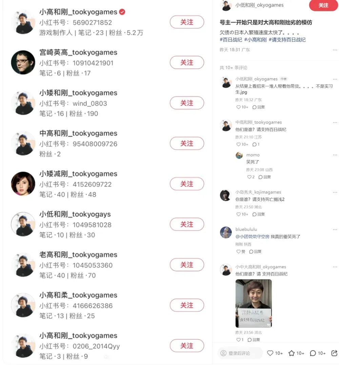Open hashtag #百日战纪
The image size is (339, 365).
[x=231, y=40]
